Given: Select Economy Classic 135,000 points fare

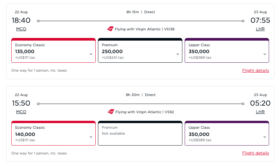Looking at the screenshot, I should tap(50, 51).
